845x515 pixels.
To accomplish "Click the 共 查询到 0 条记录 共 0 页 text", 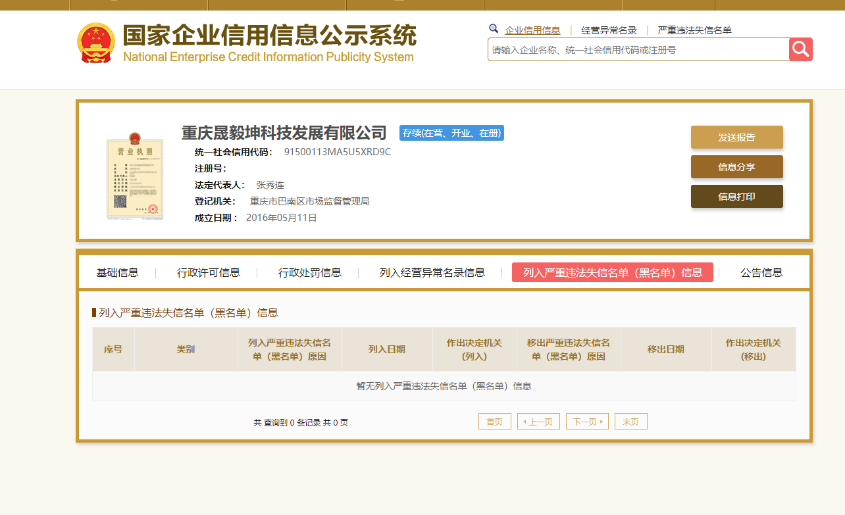I will 301,423.
